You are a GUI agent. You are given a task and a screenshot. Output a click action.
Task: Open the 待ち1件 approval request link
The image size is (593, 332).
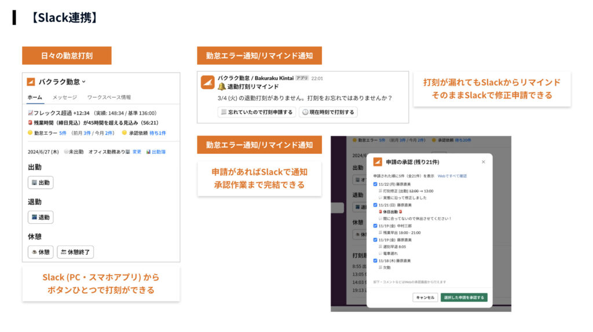(x=158, y=133)
